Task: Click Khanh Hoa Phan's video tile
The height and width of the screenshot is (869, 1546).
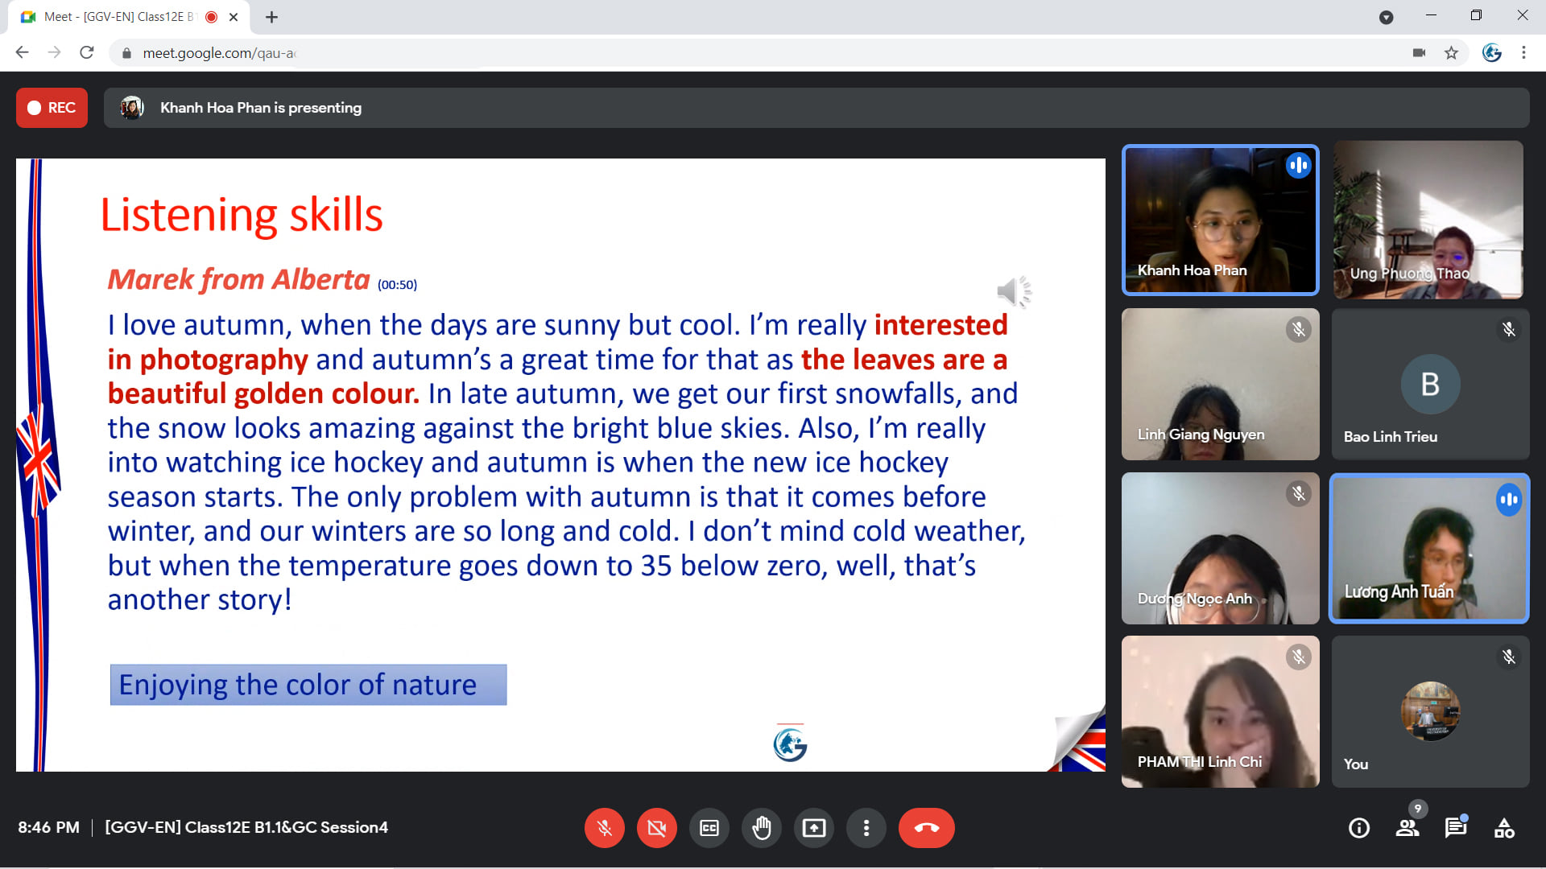Action: 1220,220
